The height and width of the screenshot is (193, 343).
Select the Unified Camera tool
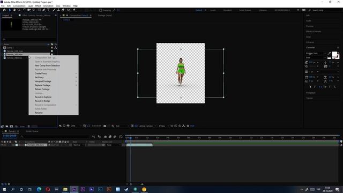pyautogui.click(x=29, y=10)
